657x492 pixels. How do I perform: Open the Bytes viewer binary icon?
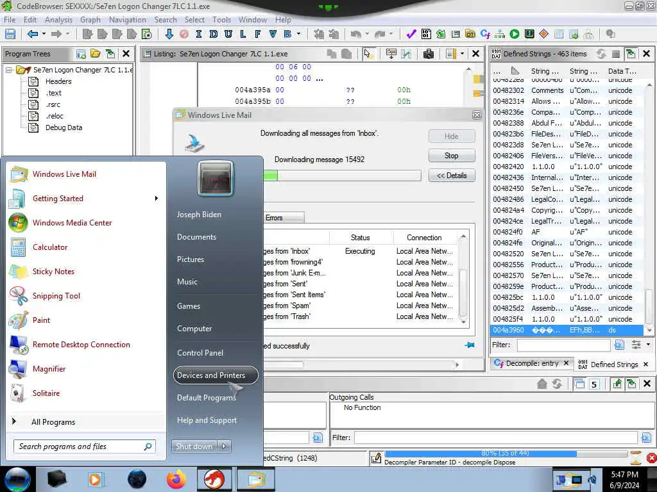(426, 35)
